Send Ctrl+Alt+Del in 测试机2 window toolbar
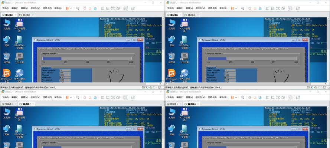The height and width of the screenshot is (148, 330). [x=242, y=9]
